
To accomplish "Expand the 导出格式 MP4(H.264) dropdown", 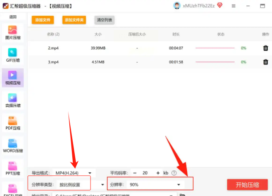I will (x=74, y=173).
